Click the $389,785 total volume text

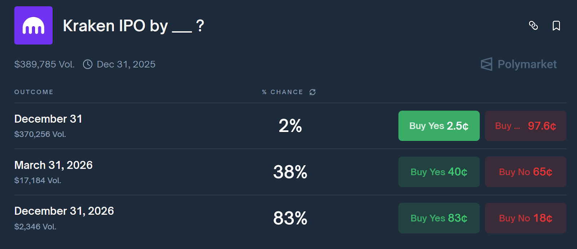[44, 64]
